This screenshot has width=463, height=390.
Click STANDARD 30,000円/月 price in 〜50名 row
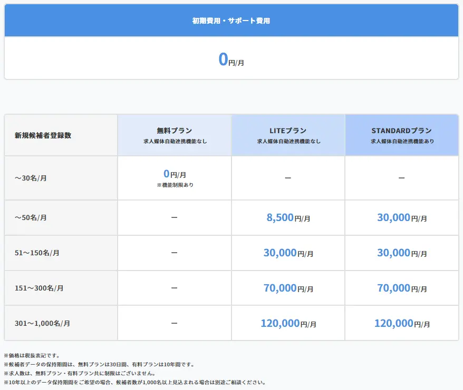coord(402,217)
